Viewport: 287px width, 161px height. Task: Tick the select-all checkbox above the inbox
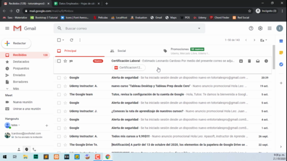point(59,40)
